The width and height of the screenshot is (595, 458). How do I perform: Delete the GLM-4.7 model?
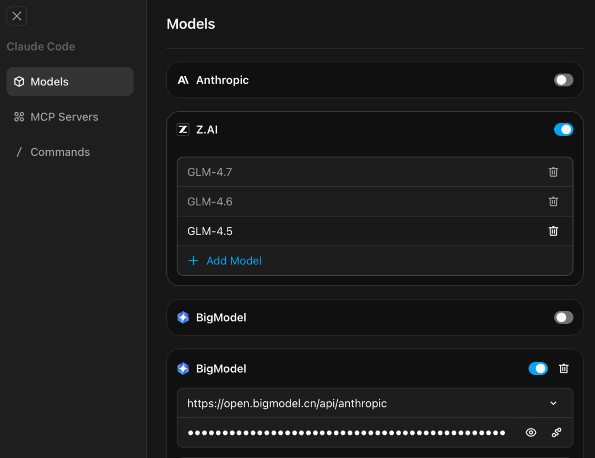(553, 172)
